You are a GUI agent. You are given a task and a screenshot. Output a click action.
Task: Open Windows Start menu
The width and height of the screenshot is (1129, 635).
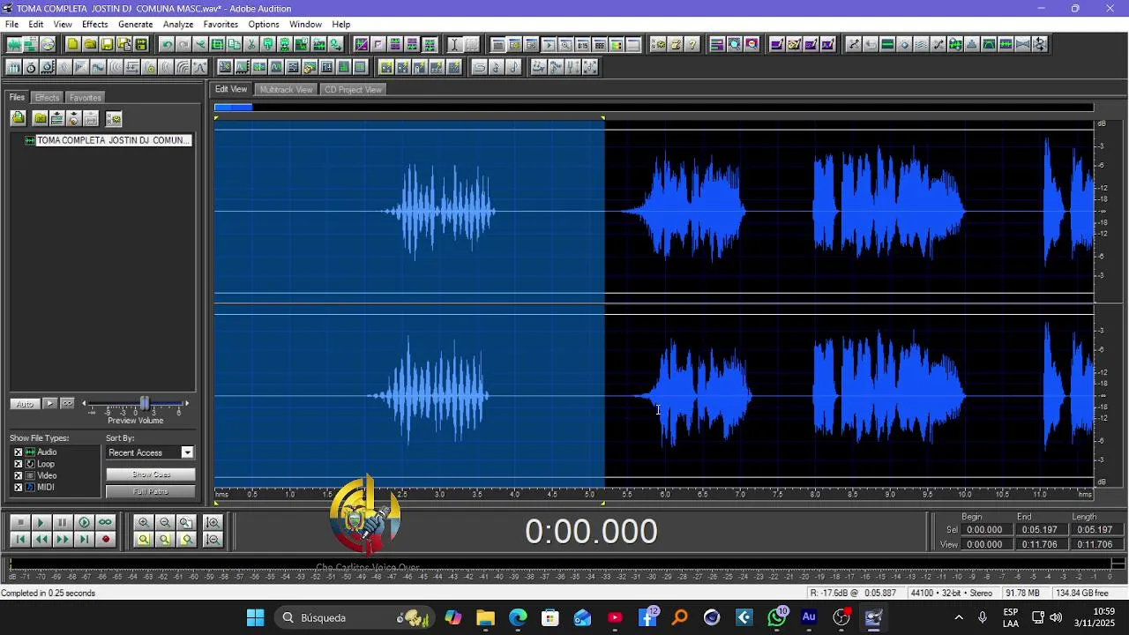pos(255,617)
